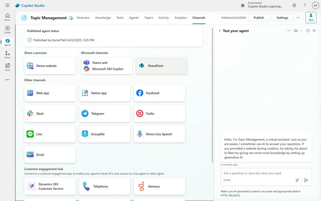
Task: Open the Telephony engagement hub card
Action: [105, 186]
